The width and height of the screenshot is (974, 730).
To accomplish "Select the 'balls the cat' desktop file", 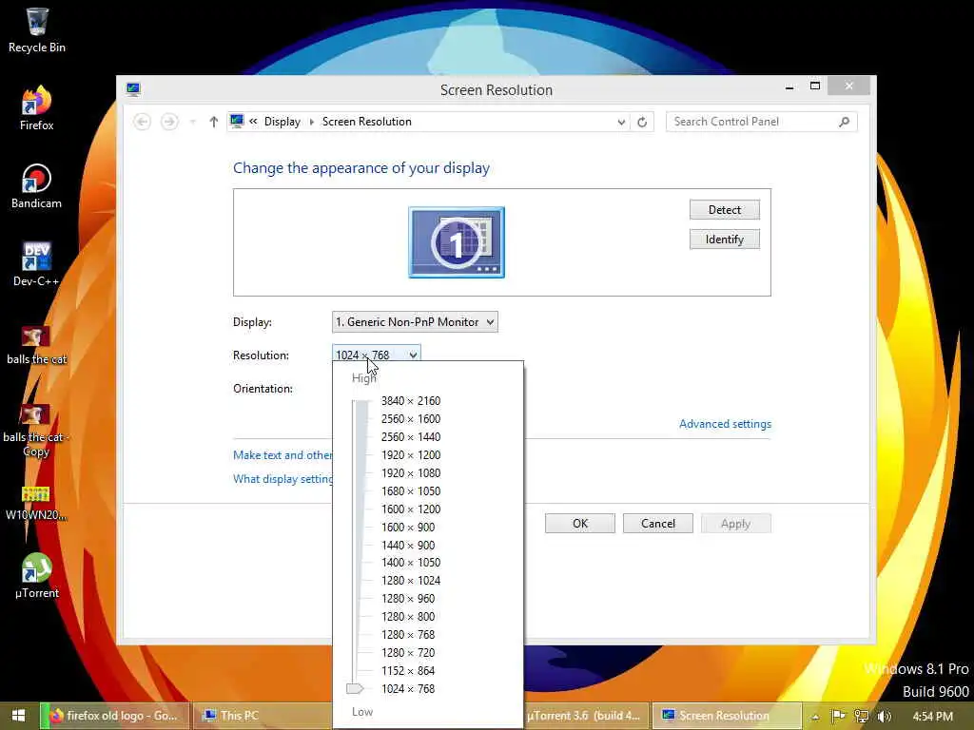I will [37, 345].
